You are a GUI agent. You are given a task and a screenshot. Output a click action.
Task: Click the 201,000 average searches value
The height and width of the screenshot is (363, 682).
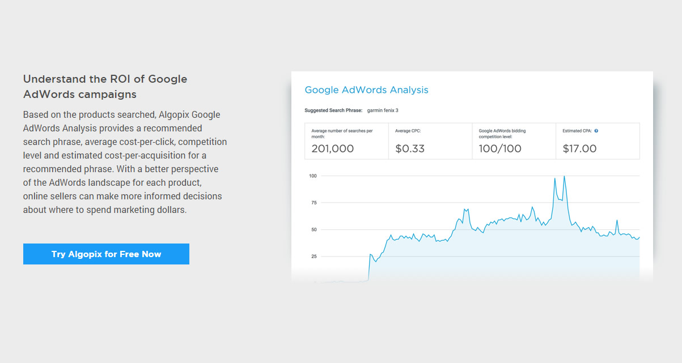[x=332, y=148]
